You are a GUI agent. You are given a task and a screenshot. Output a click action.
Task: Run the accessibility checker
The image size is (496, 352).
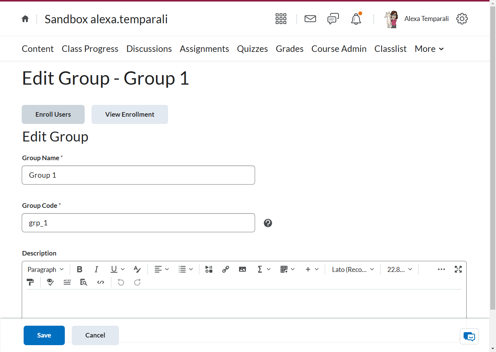click(x=50, y=282)
